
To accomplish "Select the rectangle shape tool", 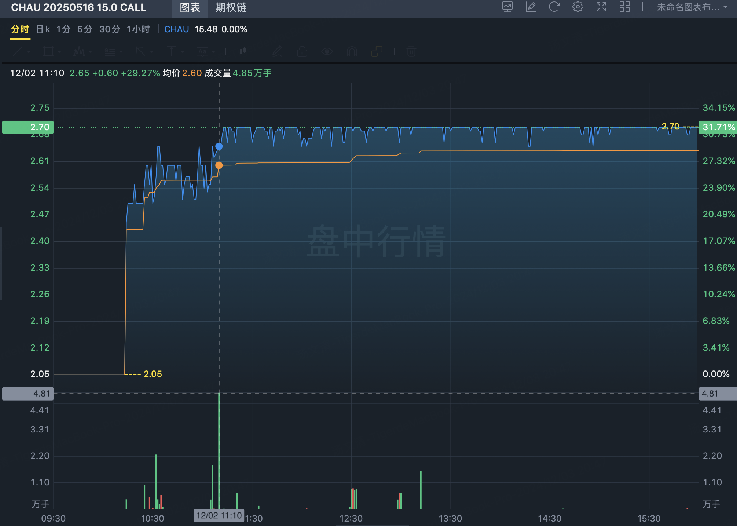I will pyautogui.click(x=48, y=51).
